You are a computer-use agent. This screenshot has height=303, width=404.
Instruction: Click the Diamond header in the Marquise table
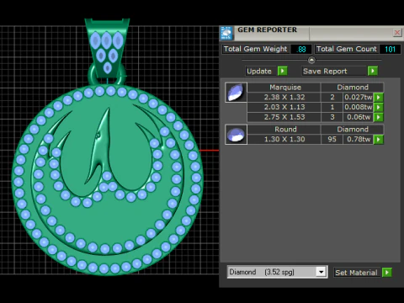(353, 88)
